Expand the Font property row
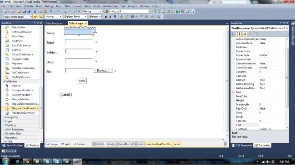Image resolution: width=295 pixels, height=165 pixels. 233,92
